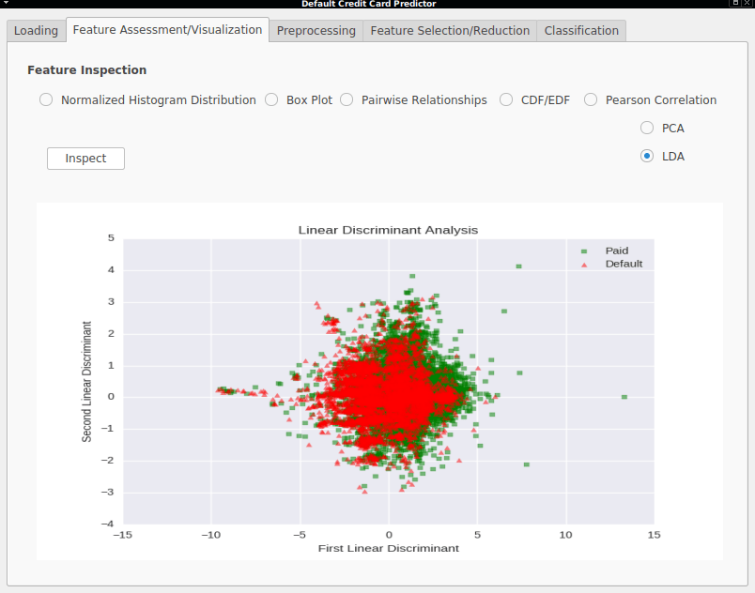This screenshot has width=755, height=593.
Task: Select the Normalized Histogram Distribution option
Action: pos(46,99)
